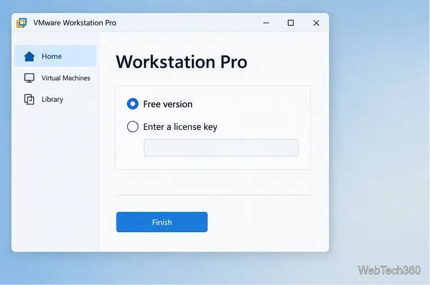Close the VMware Workstation Pro window
This screenshot has height=285, width=430.
coord(316,23)
